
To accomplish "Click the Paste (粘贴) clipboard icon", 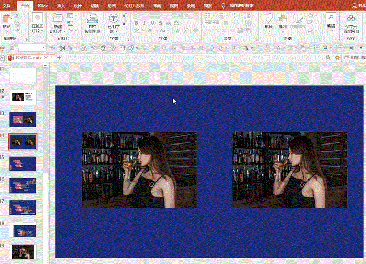I will point(7,18).
